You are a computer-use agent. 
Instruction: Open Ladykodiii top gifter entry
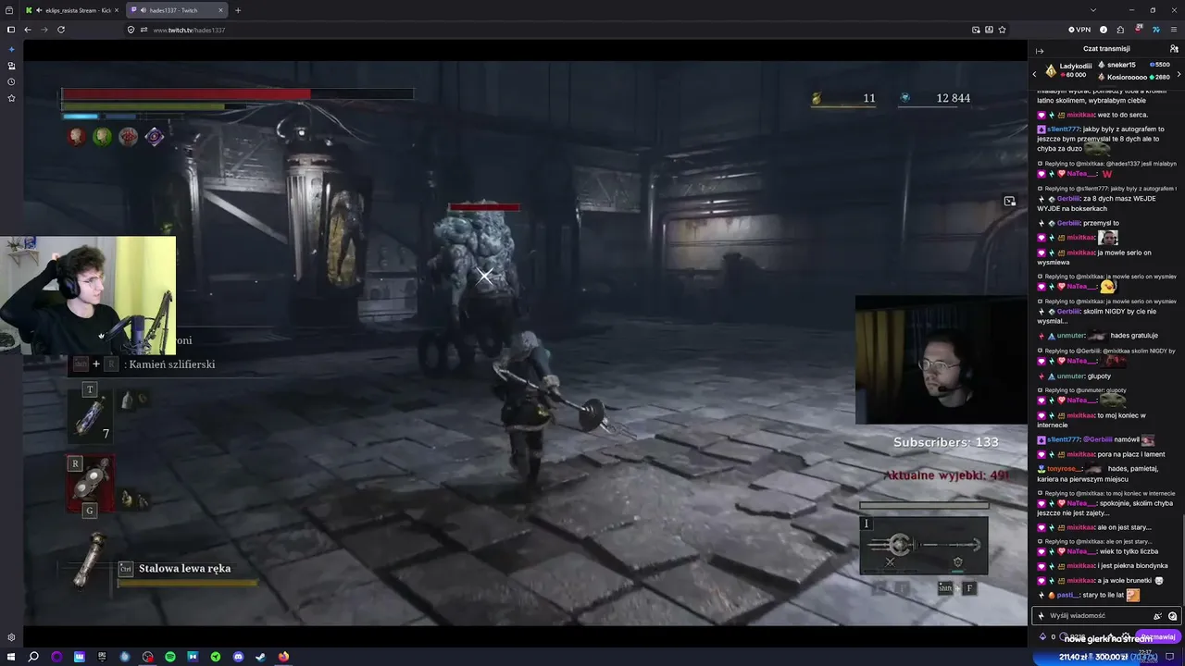pos(1069,70)
